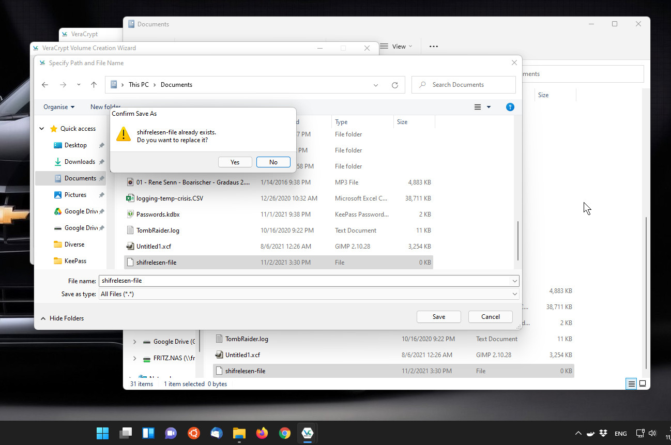671x445 pixels.
Task: Click the Save button
Action: point(439,317)
